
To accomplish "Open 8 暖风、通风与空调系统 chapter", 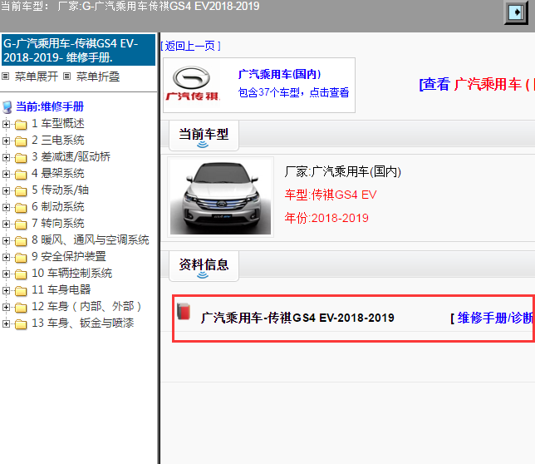I will coord(91,240).
